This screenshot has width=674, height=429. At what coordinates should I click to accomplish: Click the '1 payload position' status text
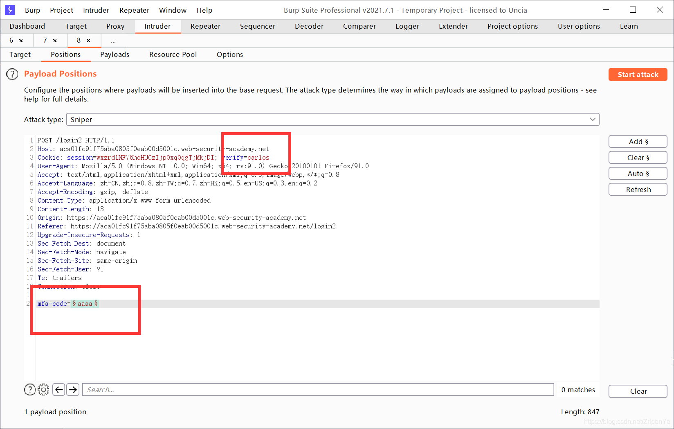pos(55,412)
